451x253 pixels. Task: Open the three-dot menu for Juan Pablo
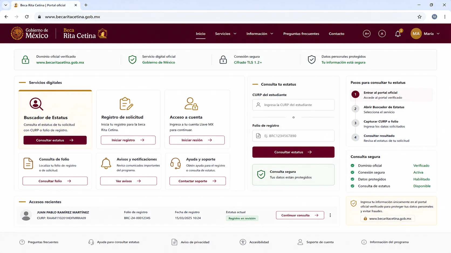click(x=330, y=215)
